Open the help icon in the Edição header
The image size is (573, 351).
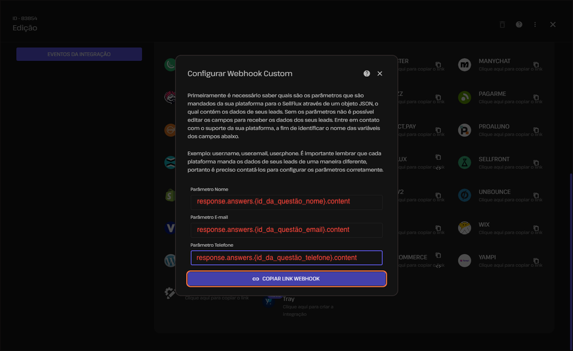point(519,25)
